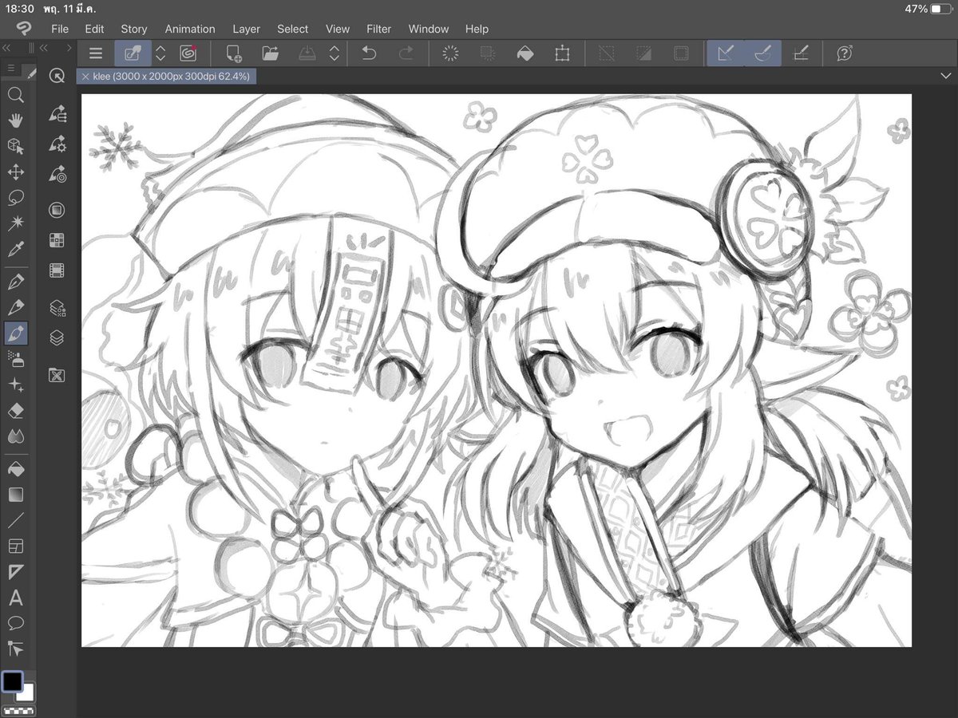Screen dimensions: 958x718
Task: Select the Eraser tool
Action: point(15,410)
